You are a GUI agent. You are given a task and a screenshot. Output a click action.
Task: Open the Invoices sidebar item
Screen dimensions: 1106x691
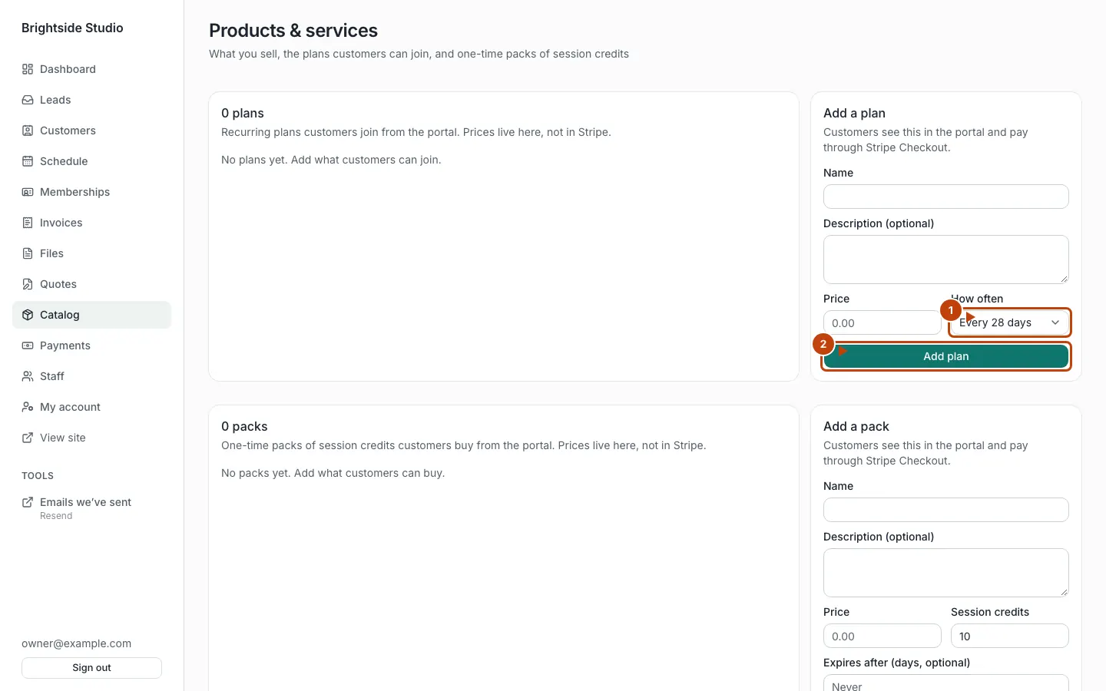[x=91, y=223]
